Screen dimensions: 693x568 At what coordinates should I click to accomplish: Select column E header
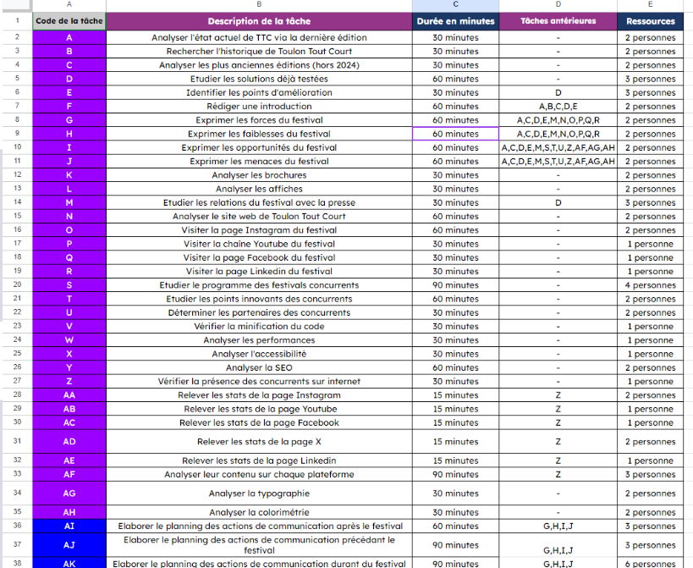click(x=650, y=4)
